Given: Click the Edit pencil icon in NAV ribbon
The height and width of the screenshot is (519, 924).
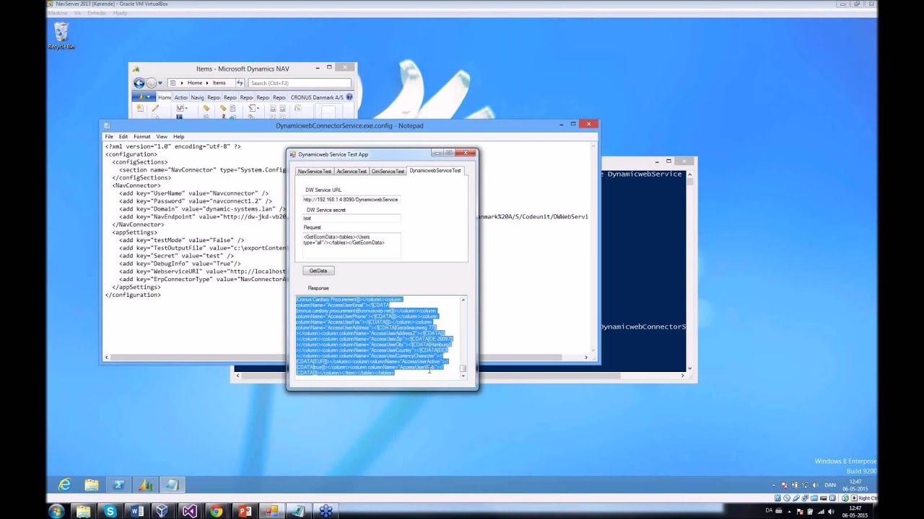Looking at the screenshot, I should click(x=155, y=109).
